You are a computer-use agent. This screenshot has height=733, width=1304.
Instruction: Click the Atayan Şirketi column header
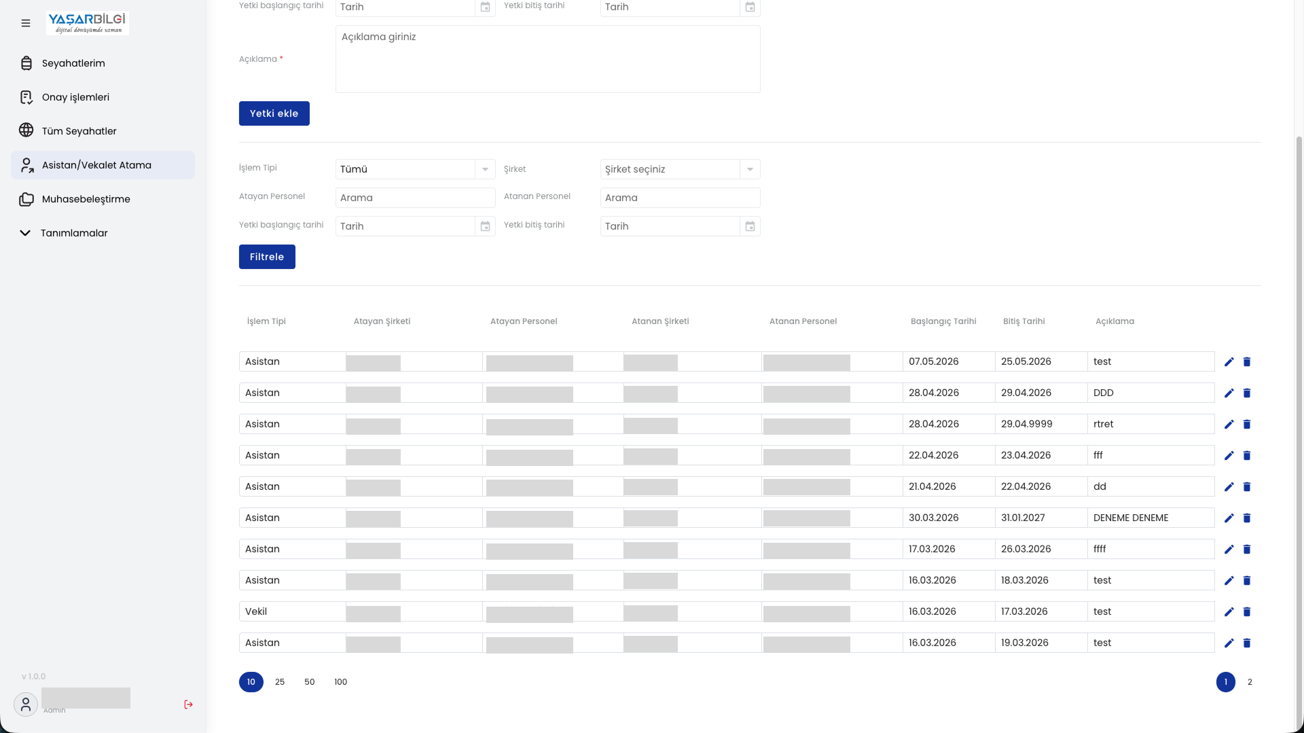pos(382,321)
